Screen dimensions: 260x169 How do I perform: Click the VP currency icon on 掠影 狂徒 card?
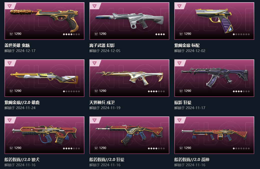click(181, 91)
